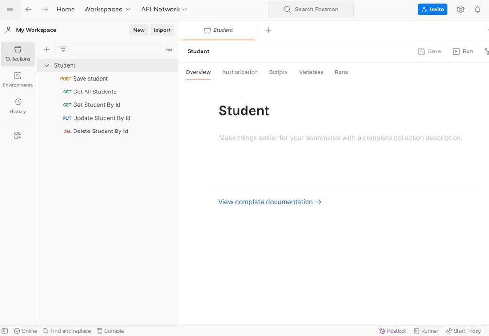Open the hamburger menu
Image resolution: width=489 pixels, height=336 pixels.
click(10, 10)
